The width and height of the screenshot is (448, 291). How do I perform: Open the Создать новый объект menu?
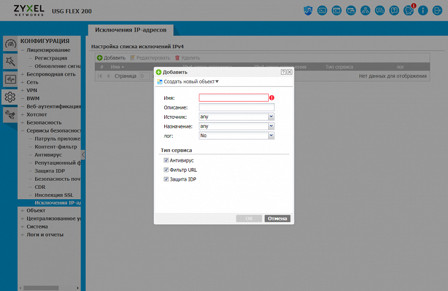pos(188,82)
